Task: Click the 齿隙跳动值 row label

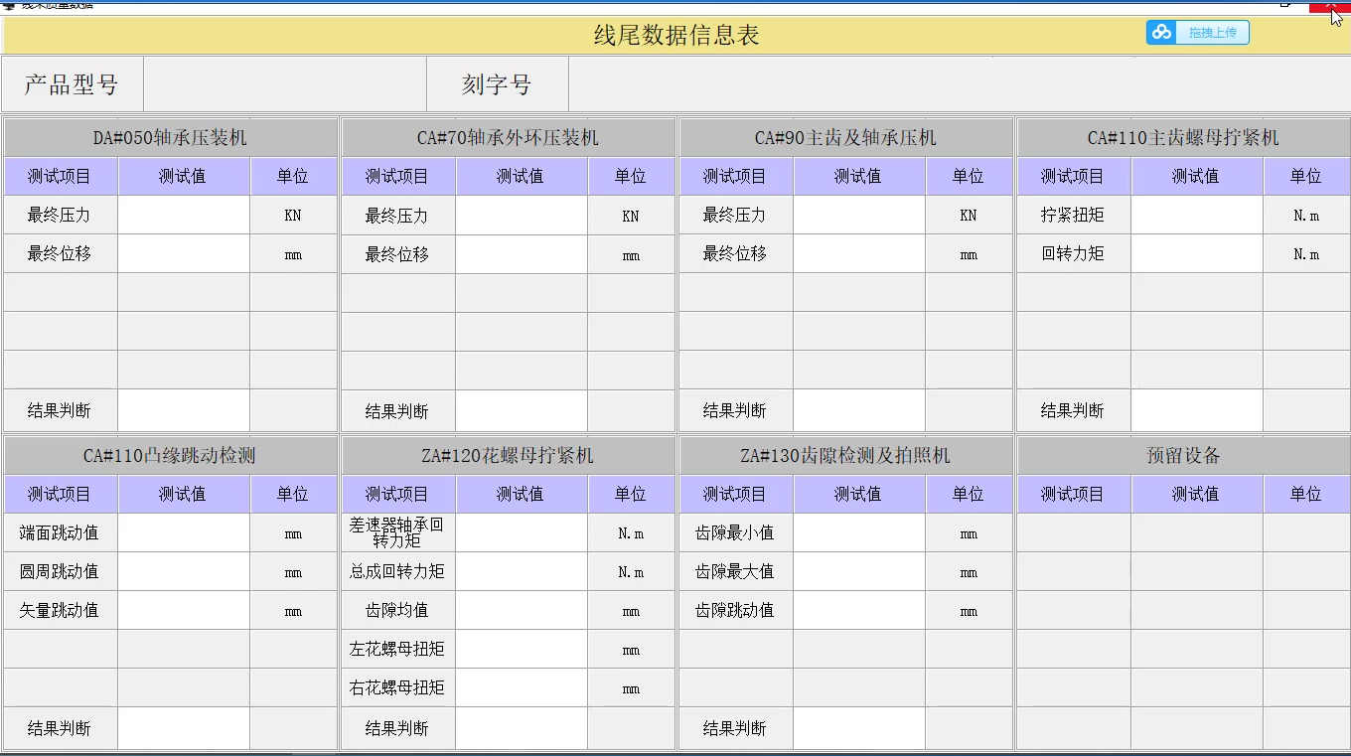Action: click(735, 610)
